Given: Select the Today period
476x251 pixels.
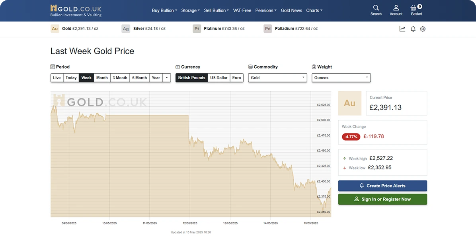Looking at the screenshot, I should click(71, 78).
